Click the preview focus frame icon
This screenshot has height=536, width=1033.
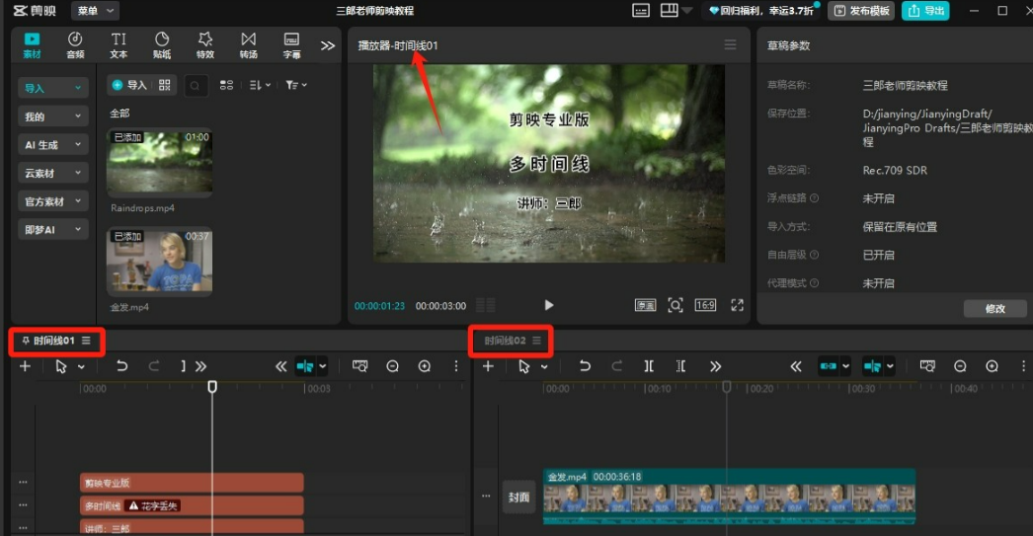coord(675,305)
